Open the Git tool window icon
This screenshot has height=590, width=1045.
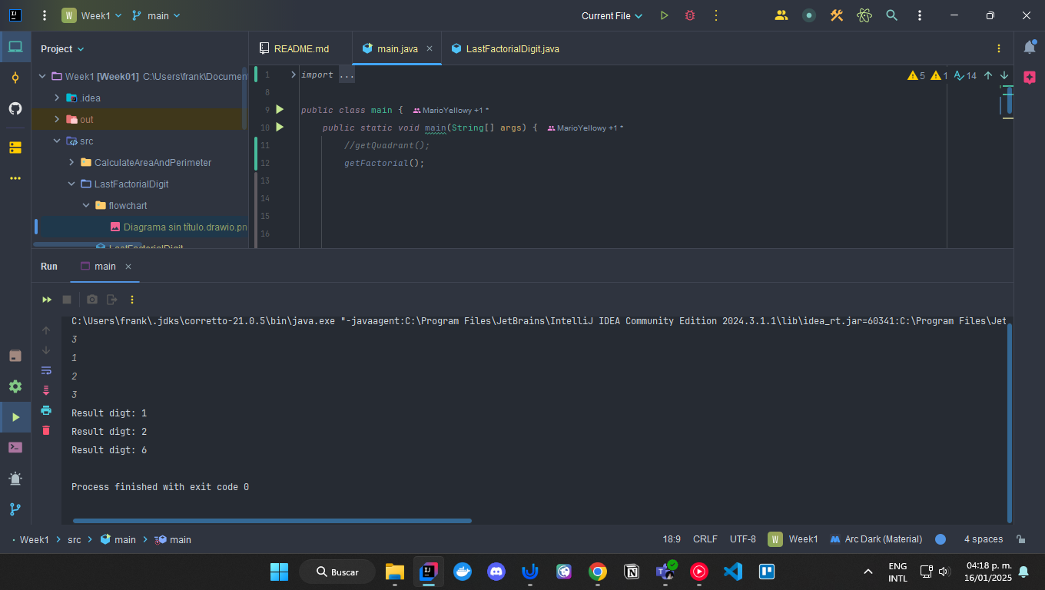click(15, 509)
